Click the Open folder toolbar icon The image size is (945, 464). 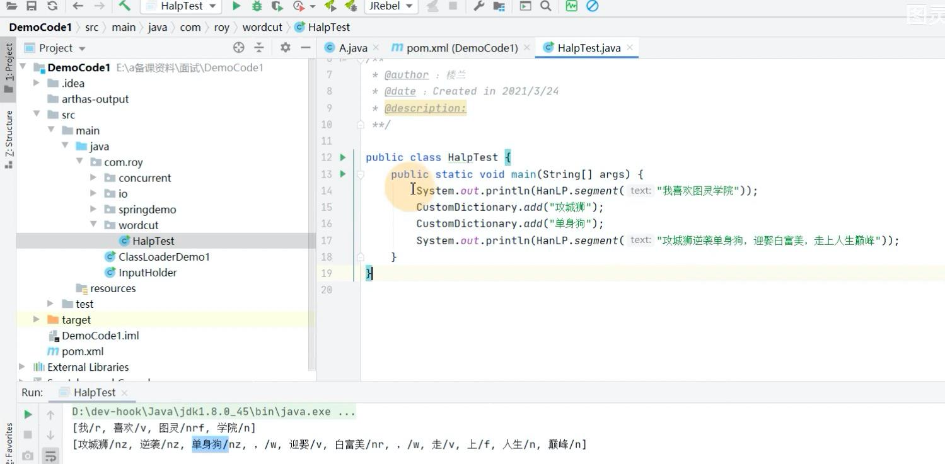point(11,6)
